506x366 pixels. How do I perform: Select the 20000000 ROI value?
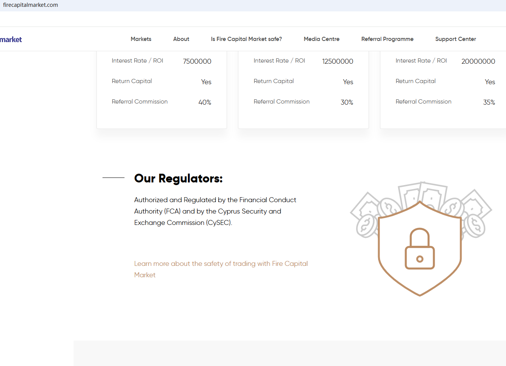[478, 61]
